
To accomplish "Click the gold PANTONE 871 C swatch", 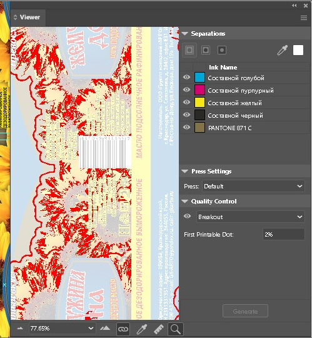I will [x=199, y=128].
